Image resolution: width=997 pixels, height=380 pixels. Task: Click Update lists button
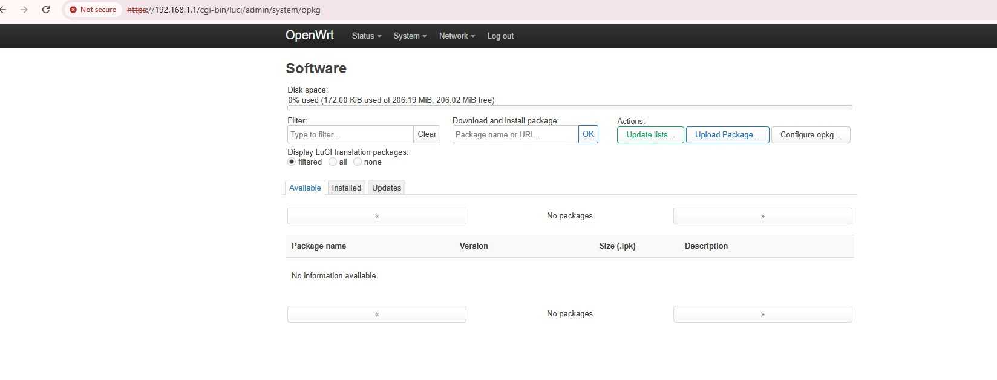tap(650, 135)
